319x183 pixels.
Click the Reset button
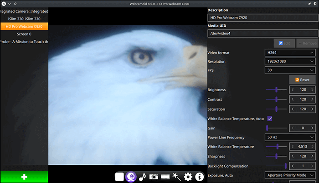coord(302,80)
